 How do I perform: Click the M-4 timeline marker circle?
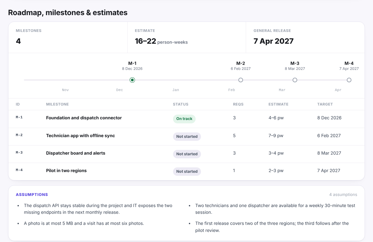pyautogui.click(x=349, y=80)
